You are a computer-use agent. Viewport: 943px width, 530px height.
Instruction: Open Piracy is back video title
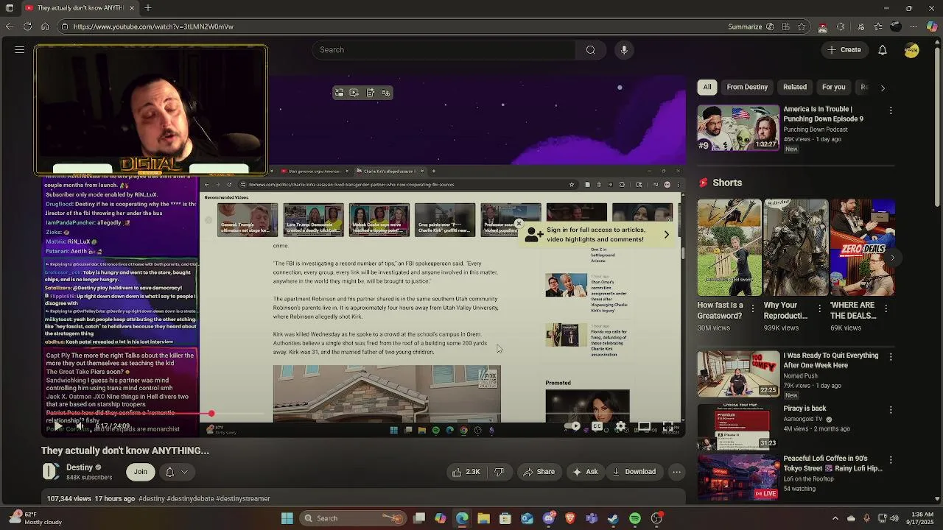click(x=804, y=409)
